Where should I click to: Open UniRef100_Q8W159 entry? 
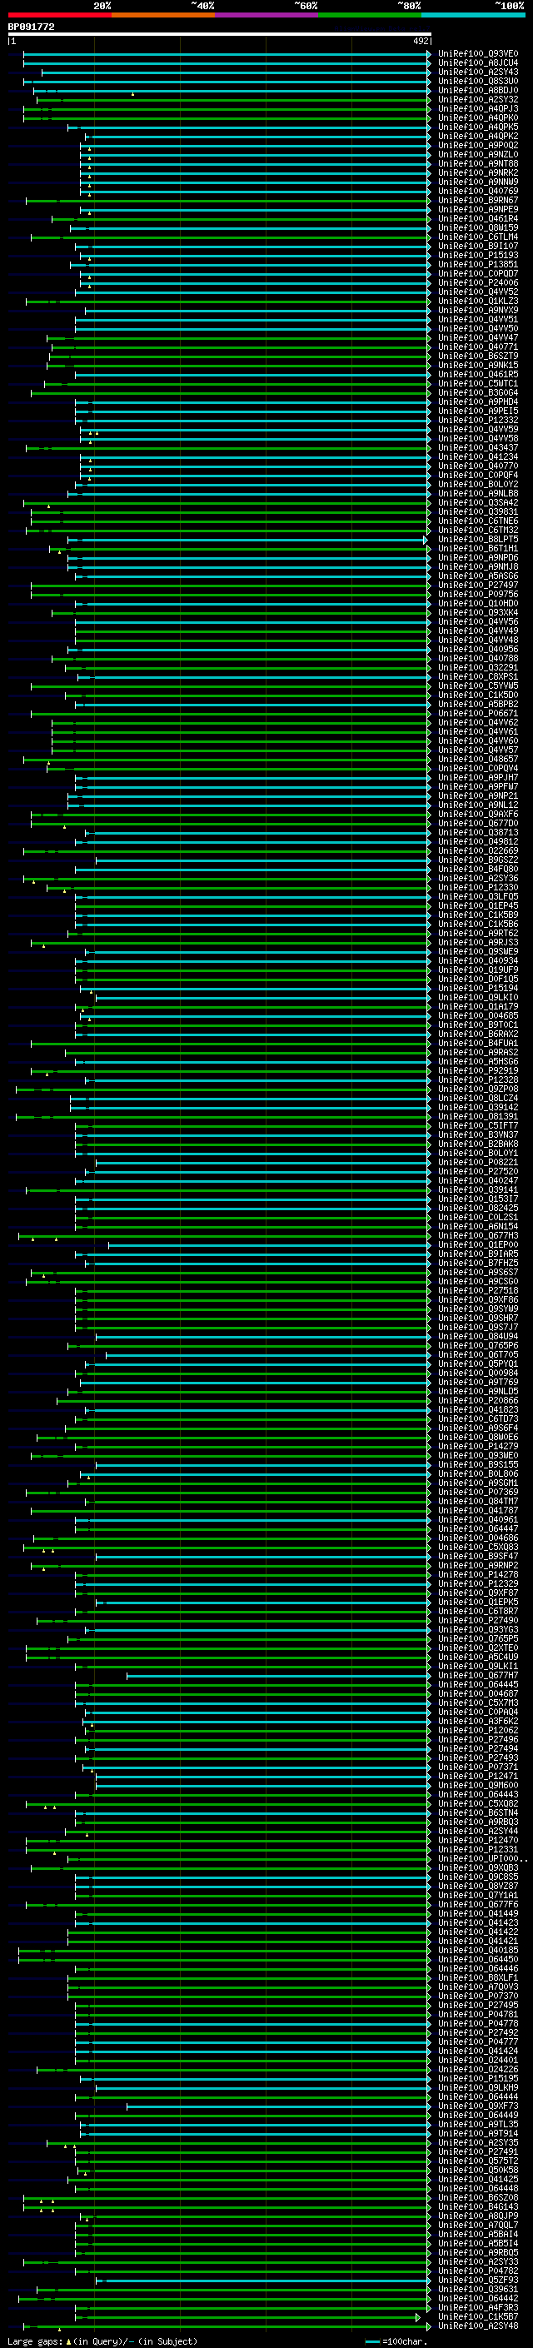point(477,228)
